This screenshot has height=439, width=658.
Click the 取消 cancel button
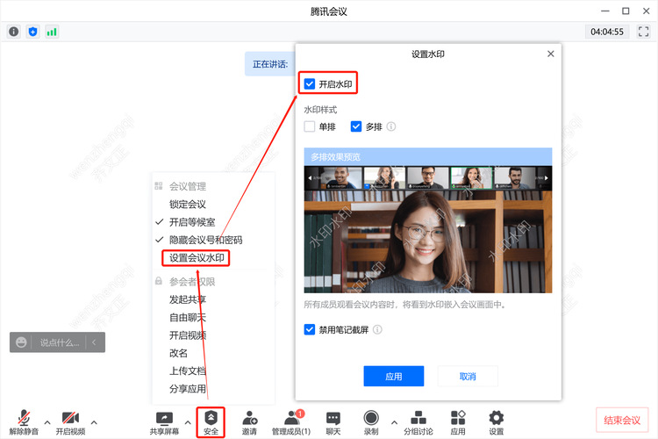pos(468,376)
